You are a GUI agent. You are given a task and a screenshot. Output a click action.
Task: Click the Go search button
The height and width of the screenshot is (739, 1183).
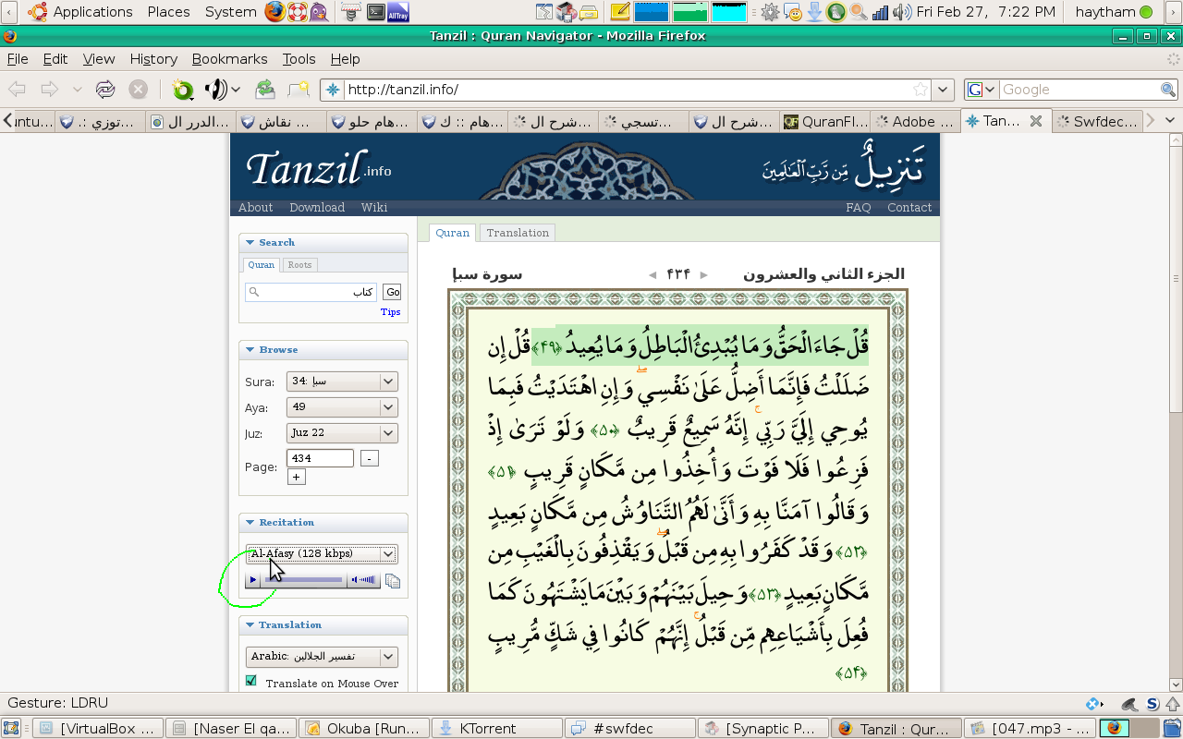pyautogui.click(x=393, y=292)
